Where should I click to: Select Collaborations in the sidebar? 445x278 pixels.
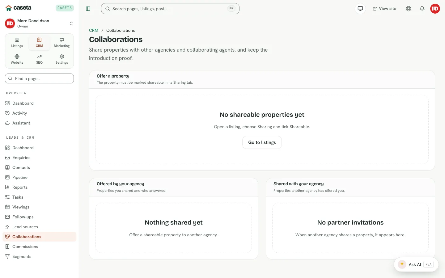click(x=39, y=237)
